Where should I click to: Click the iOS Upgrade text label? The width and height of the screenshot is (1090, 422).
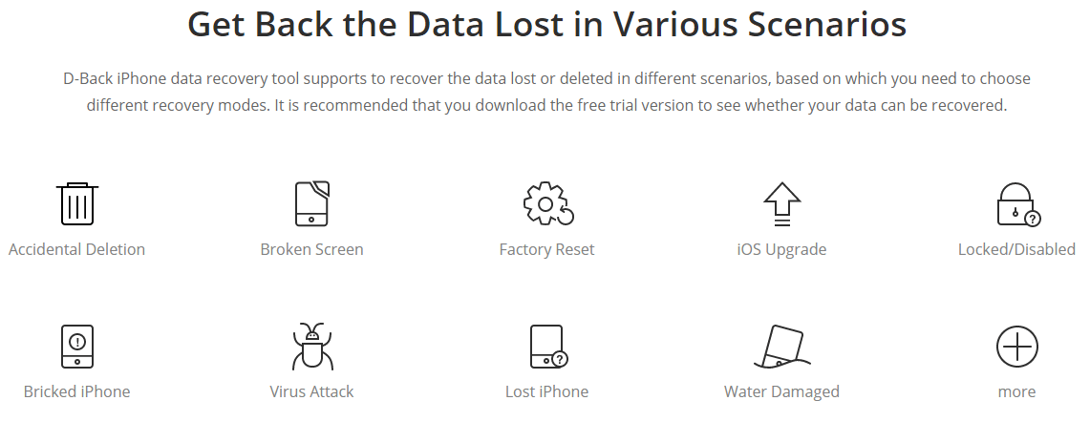tap(781, 249)
